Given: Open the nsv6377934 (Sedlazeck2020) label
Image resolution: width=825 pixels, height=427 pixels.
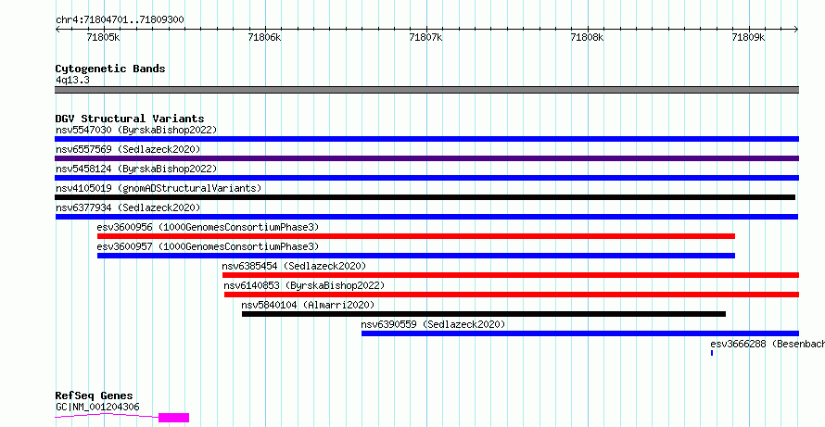Looking at the screenshot, I should click(128, 207).
